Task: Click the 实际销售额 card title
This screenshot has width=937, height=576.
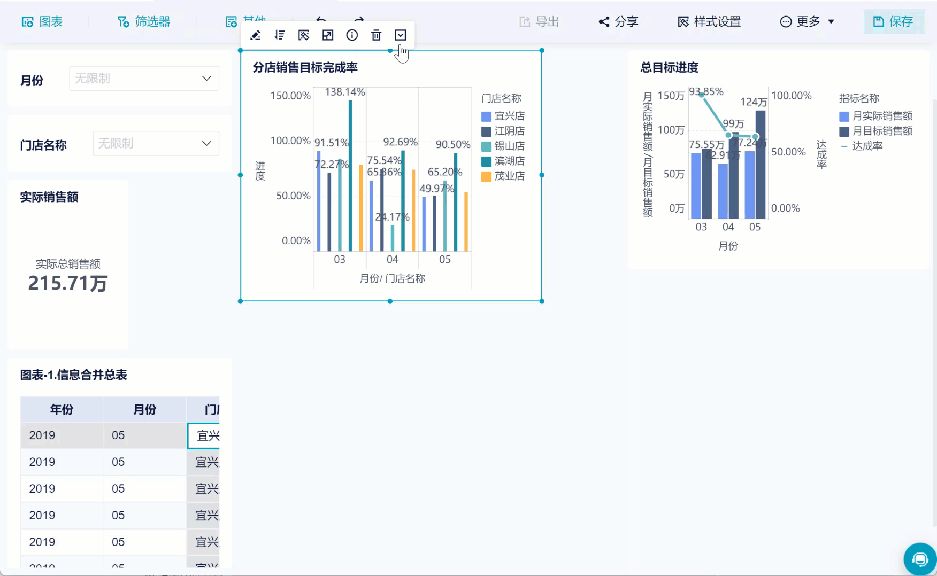Action: pyautogui.click(x=49, y=197)
